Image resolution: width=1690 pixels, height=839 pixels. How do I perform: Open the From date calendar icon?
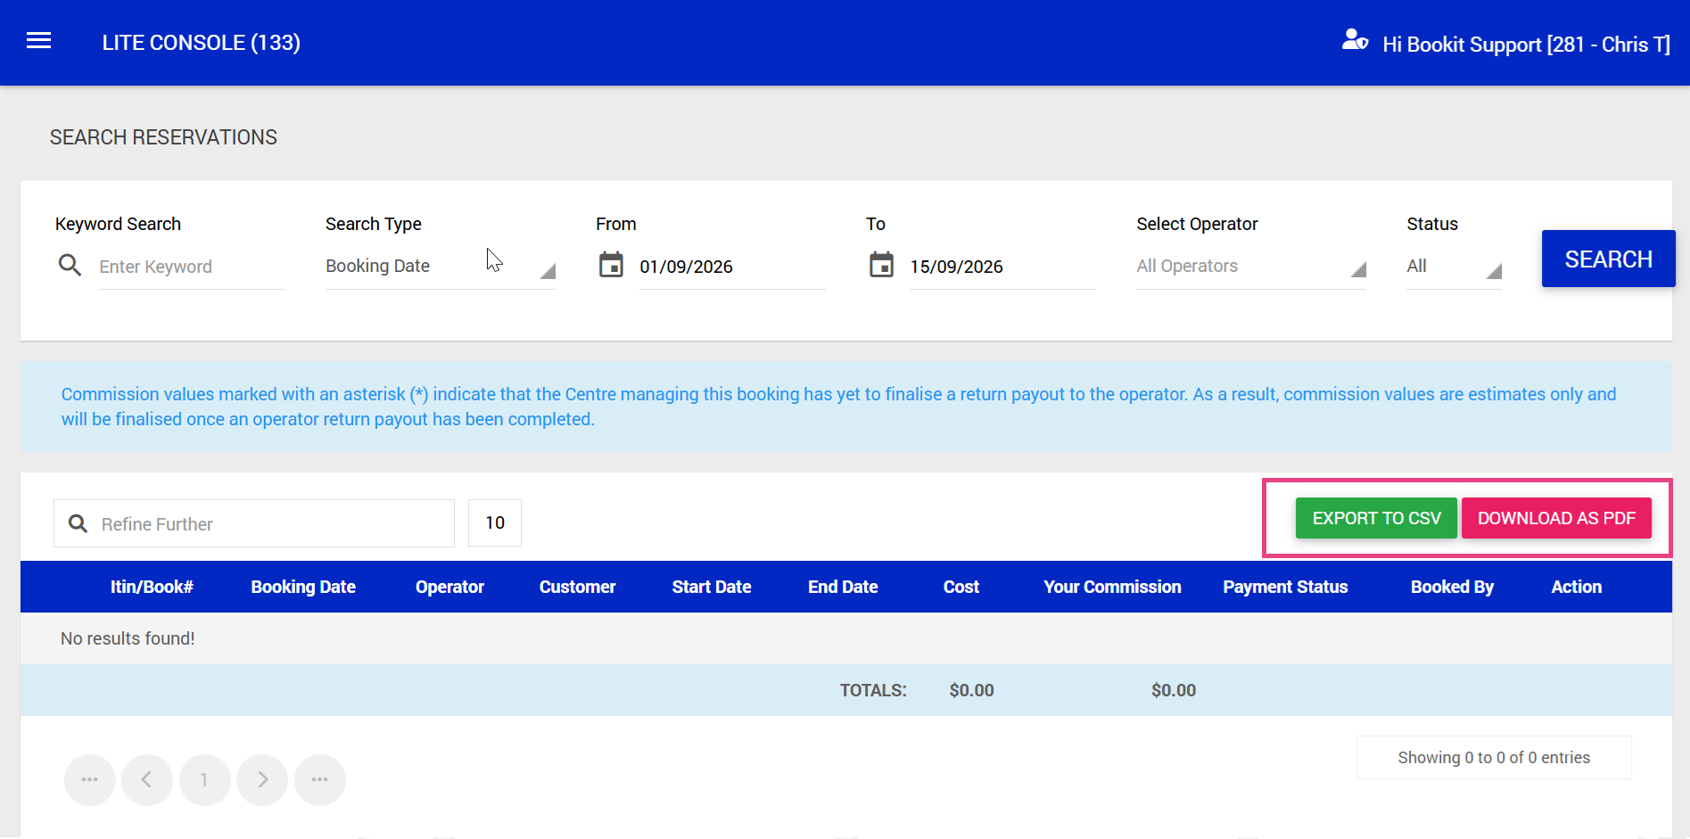point(611,265)
